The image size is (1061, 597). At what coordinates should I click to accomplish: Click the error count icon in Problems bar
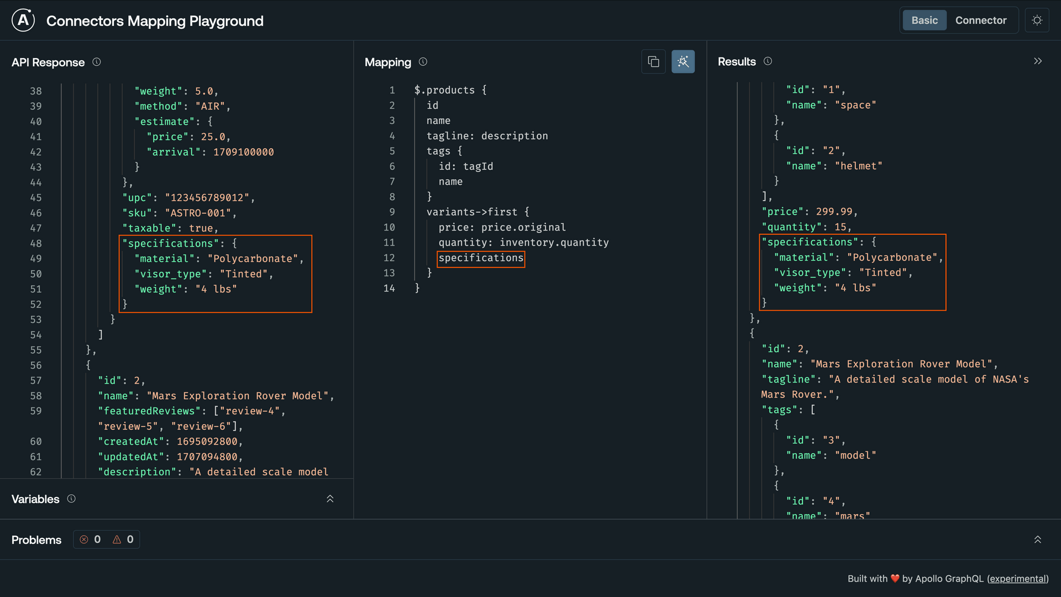(x=84, y=540)
